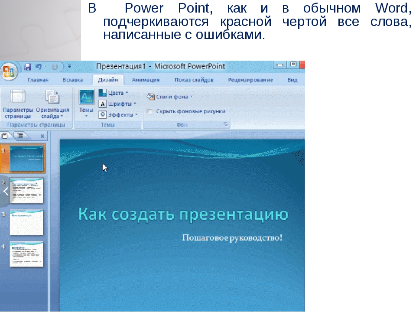Open the Вид tab
The height and width of the screenshot is (312, 416).
tap(292, 80)
